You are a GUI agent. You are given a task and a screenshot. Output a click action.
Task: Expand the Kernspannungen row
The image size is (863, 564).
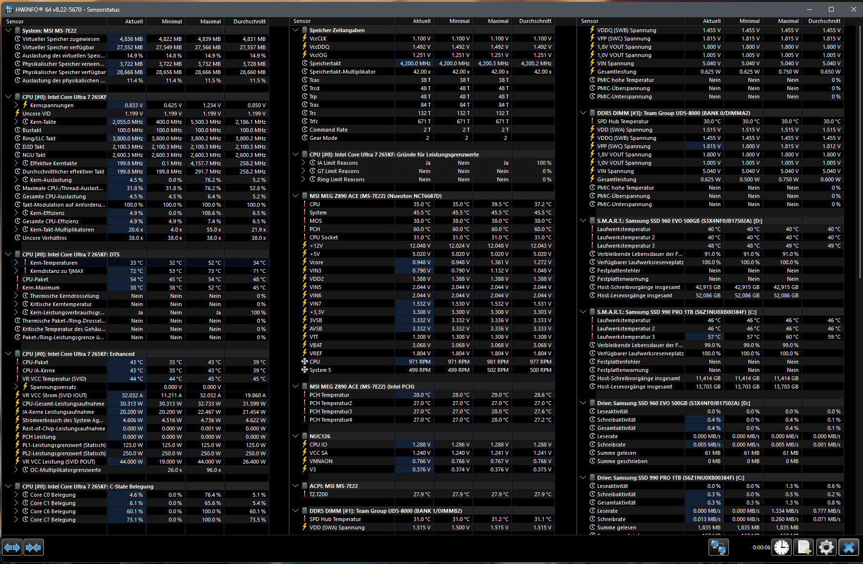pyautogui.click(x=16, y=105)
